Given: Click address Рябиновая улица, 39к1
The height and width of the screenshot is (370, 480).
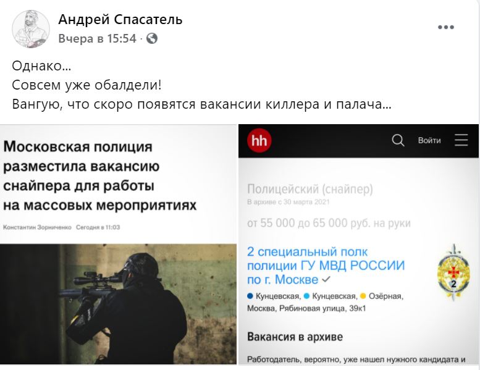Looking at the screenshot, I should click(322, 308).
